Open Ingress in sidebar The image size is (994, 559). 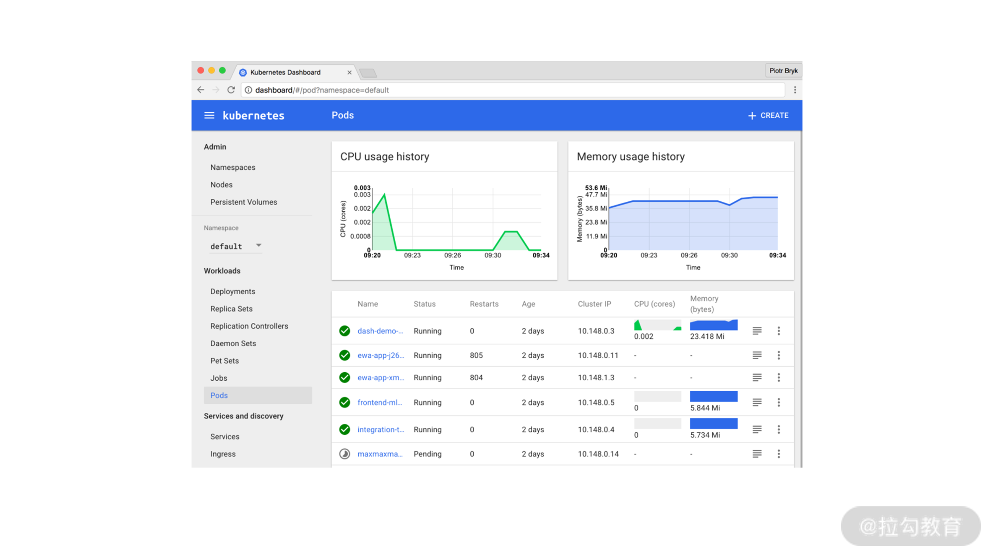coord(223,454)
